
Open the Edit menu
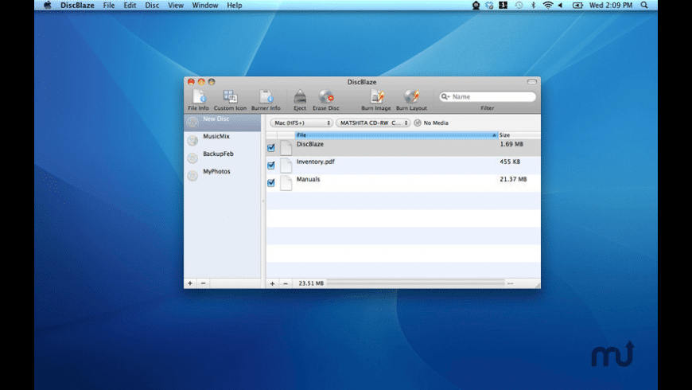click(x=130, y=6)
